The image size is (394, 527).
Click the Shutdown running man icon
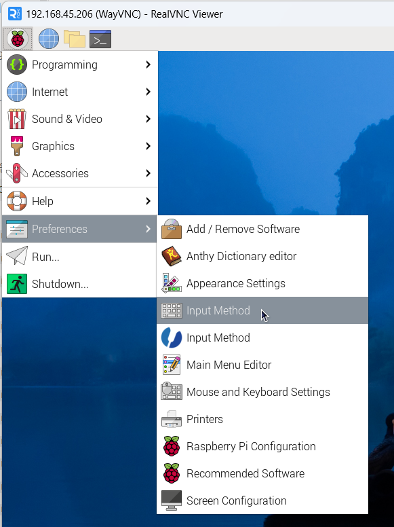point(17,284)
